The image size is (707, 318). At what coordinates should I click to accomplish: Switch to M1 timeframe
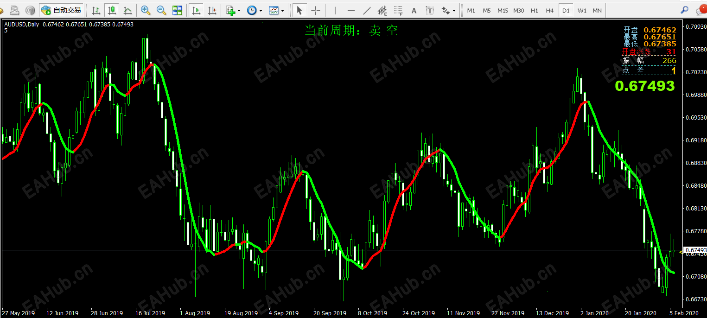(x=471, y=10)
